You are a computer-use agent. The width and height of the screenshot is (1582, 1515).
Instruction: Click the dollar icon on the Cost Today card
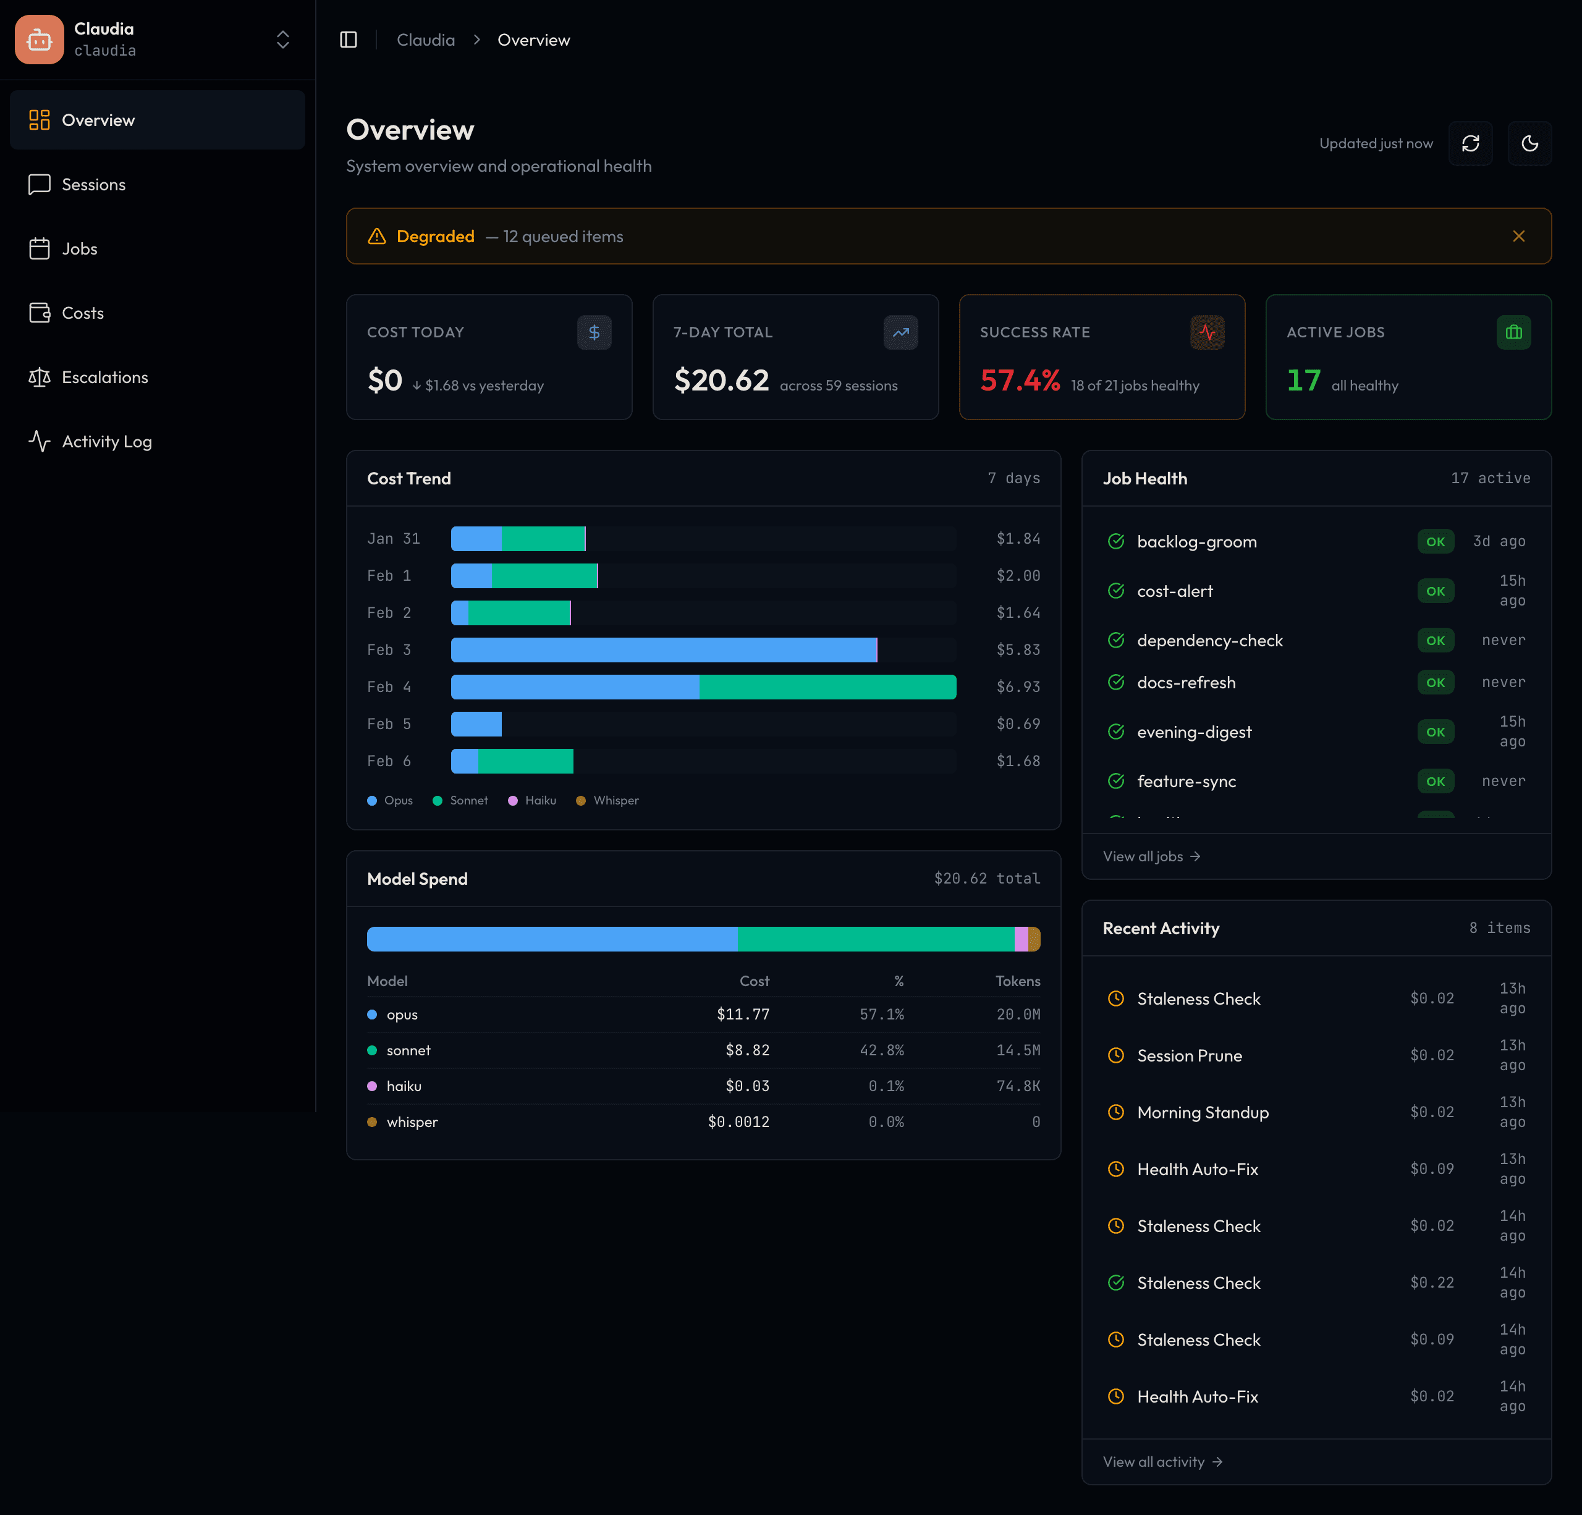pos(594,332)
